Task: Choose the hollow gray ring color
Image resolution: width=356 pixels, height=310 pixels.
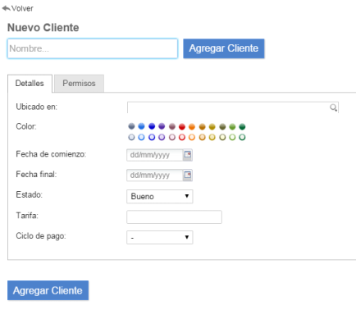Action: coord(131,137)
